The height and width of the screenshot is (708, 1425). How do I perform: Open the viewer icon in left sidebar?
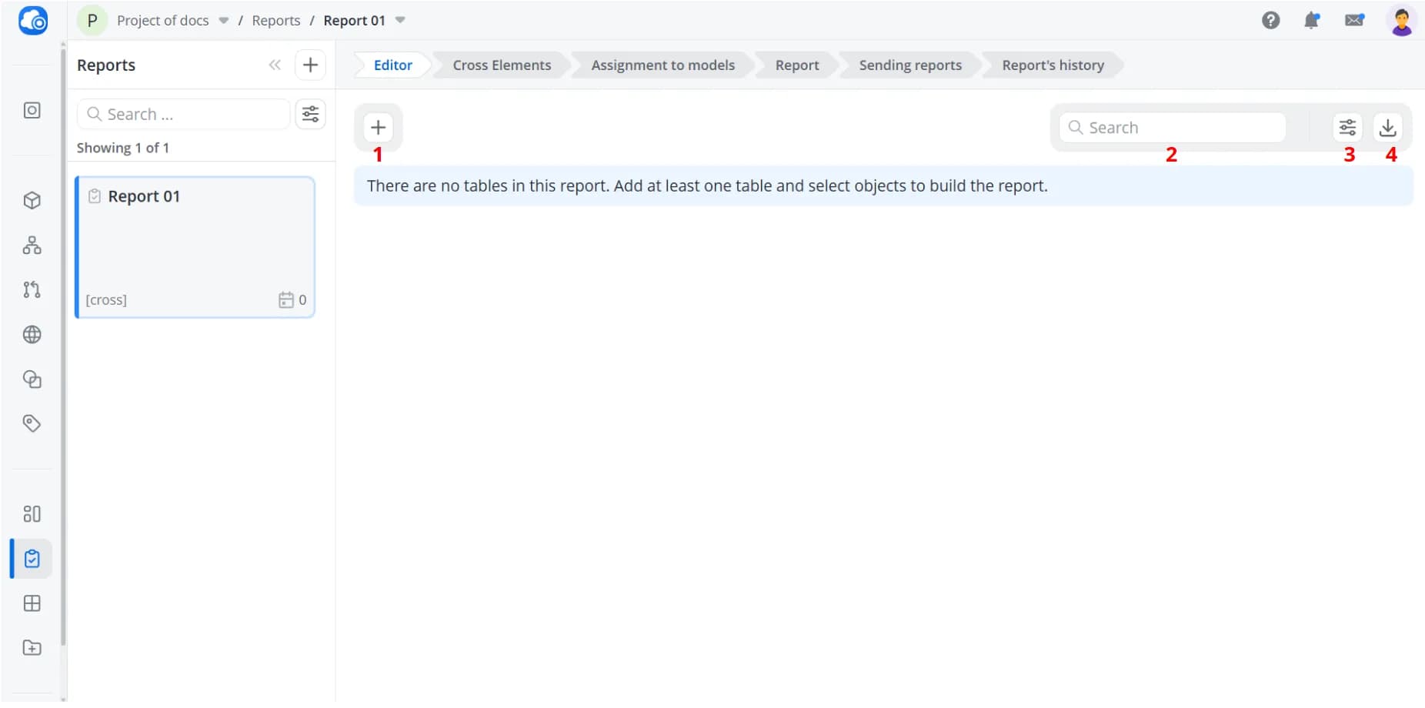point(32,110)
